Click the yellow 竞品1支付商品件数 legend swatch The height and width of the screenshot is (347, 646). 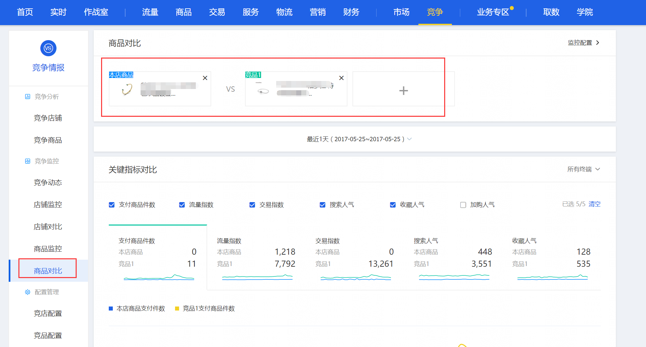click(x=177, y=309)
